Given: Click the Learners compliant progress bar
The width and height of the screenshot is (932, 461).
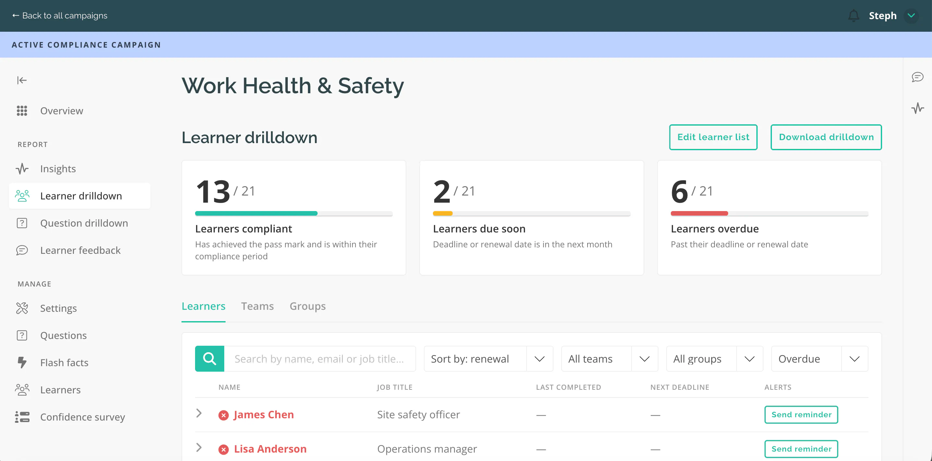Looking at the screenshot, I should [294, 213].
